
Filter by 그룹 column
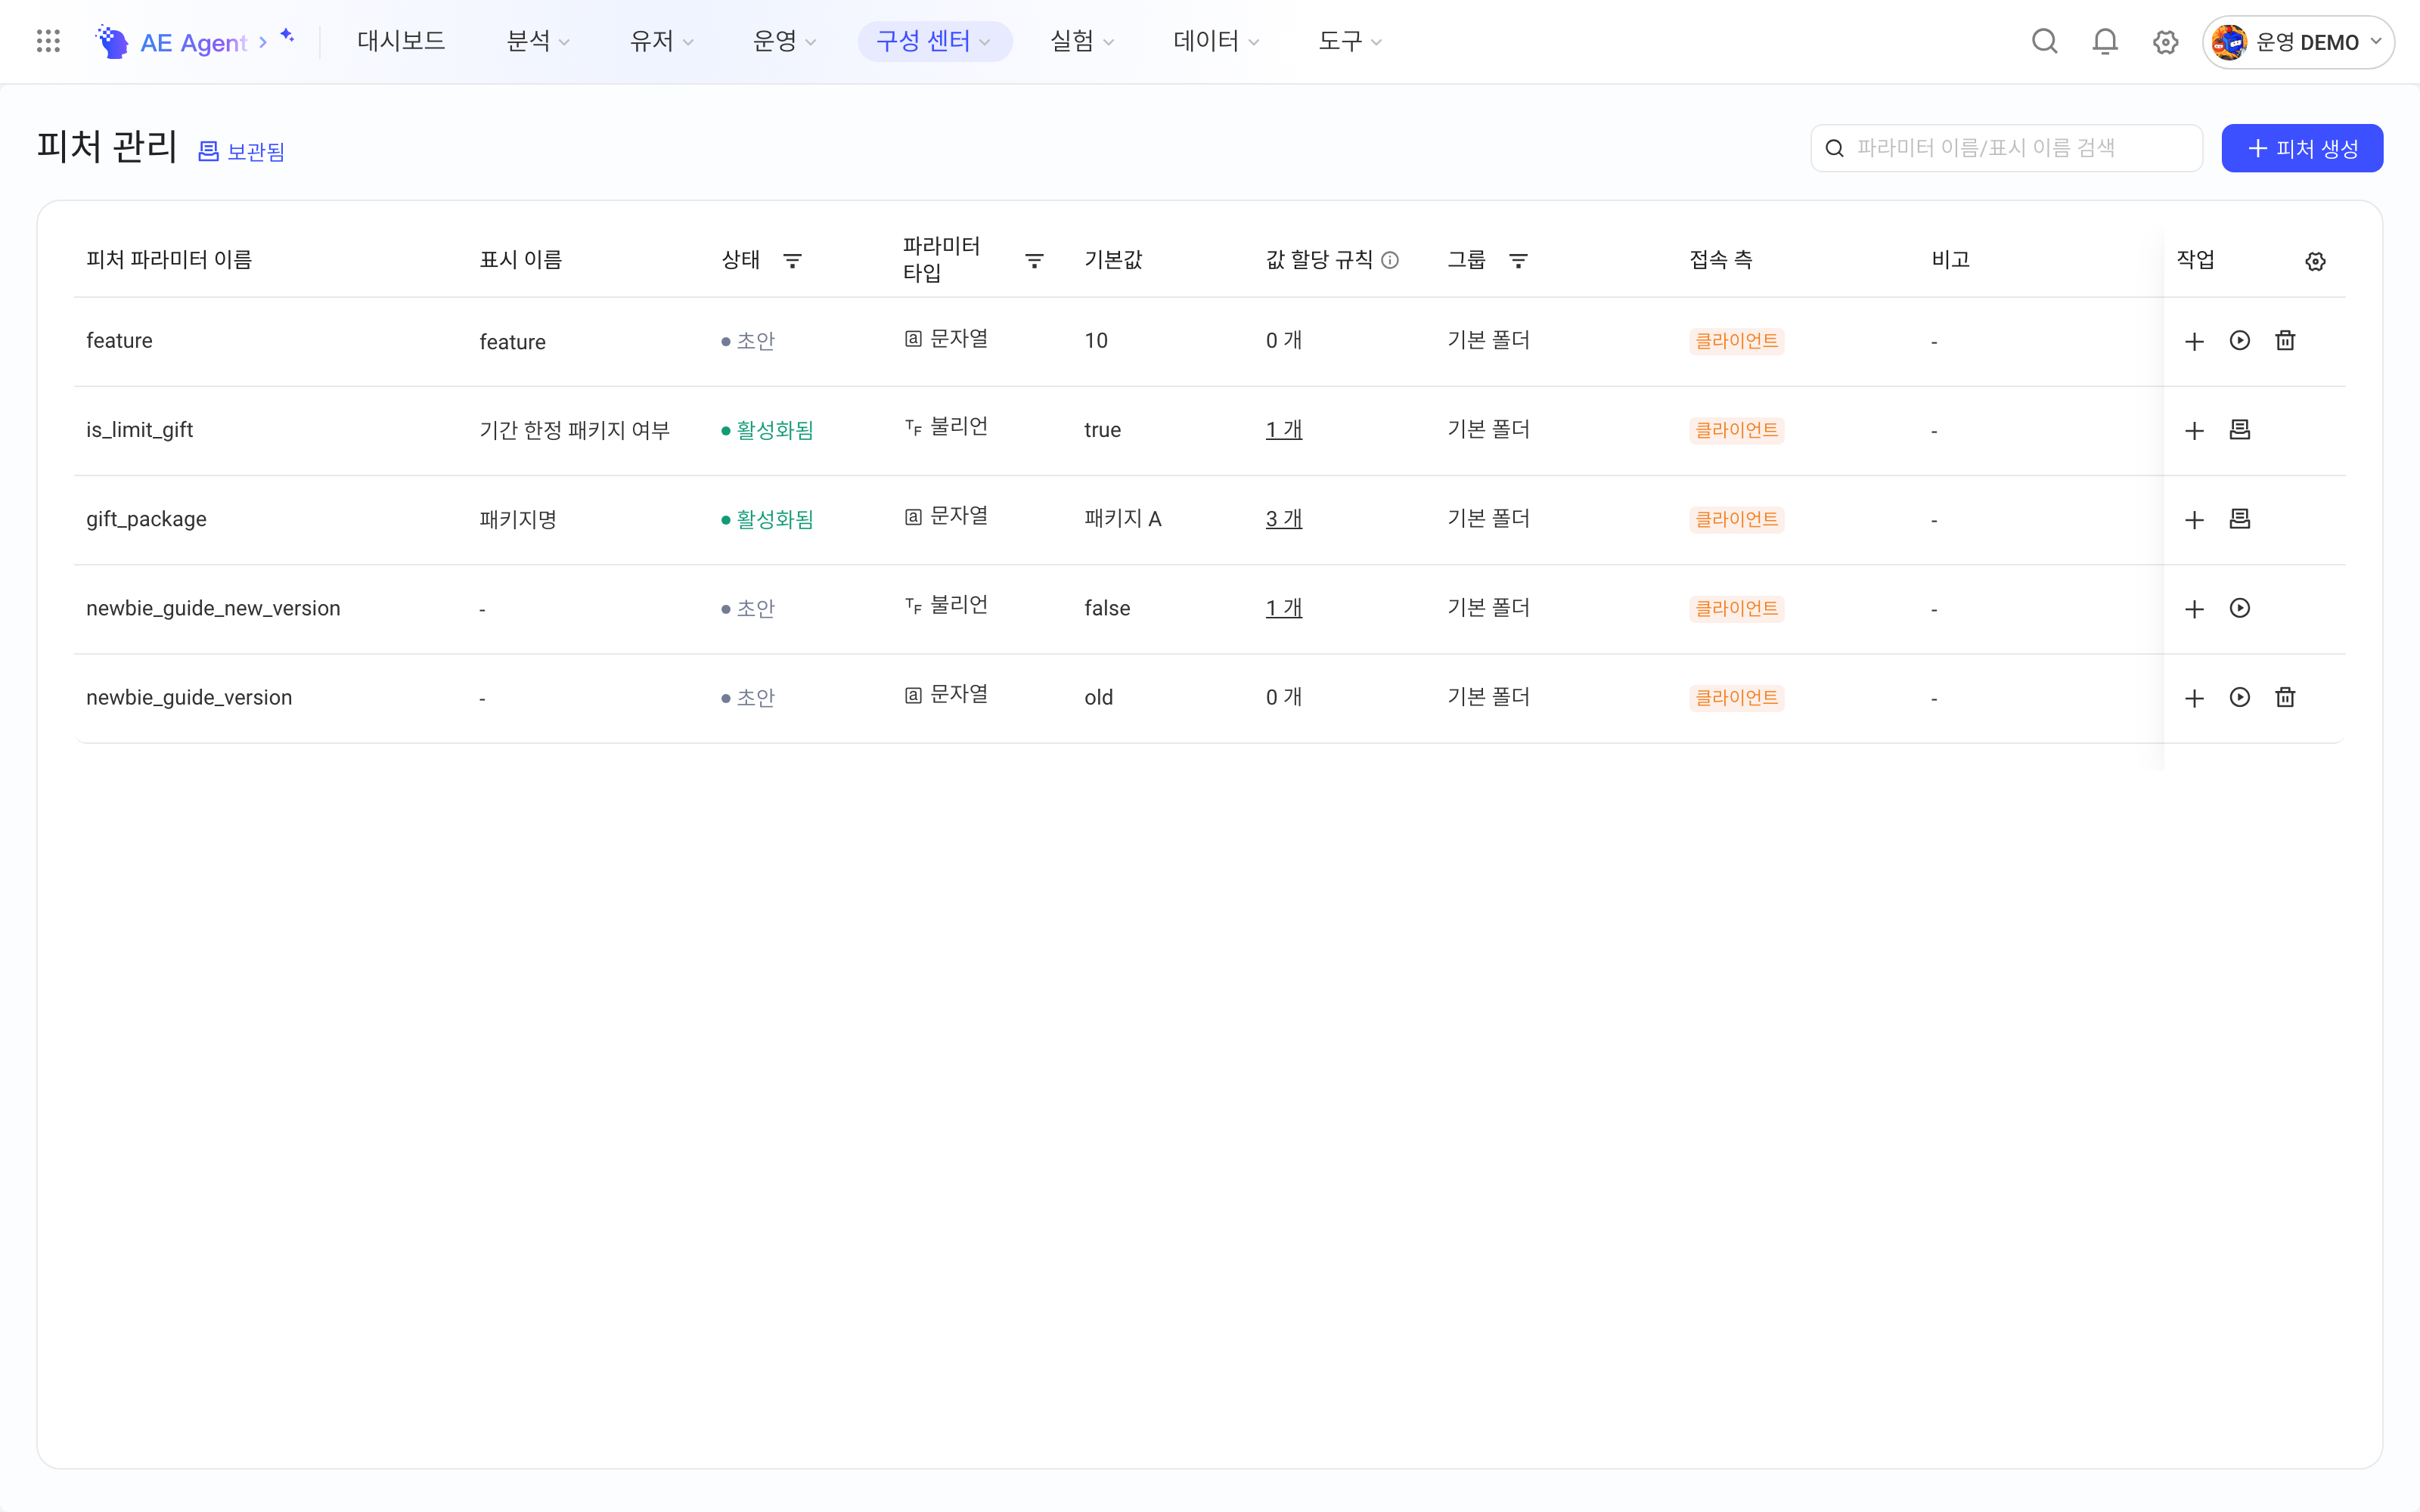click(1518, 261)
